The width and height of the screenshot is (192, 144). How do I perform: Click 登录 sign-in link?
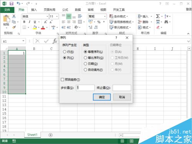(x=189, y=9)
